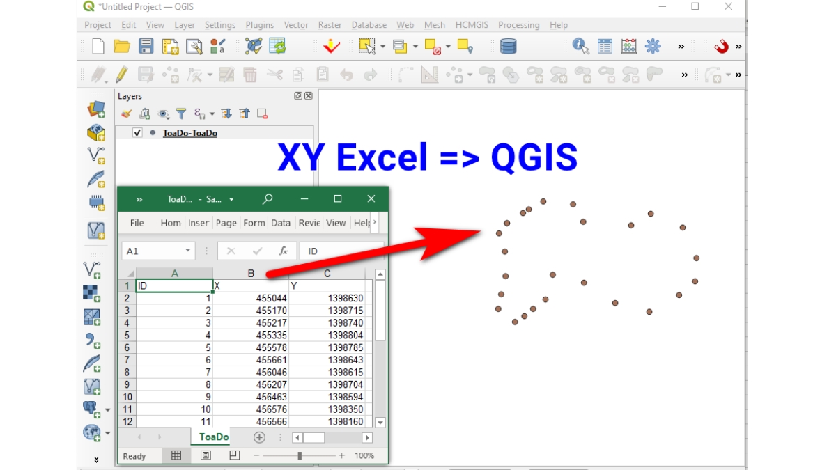Viewport: 836px width, 470px height.
Task: Open Deselect Features dropdown arrow
Action: coord(448,47)
